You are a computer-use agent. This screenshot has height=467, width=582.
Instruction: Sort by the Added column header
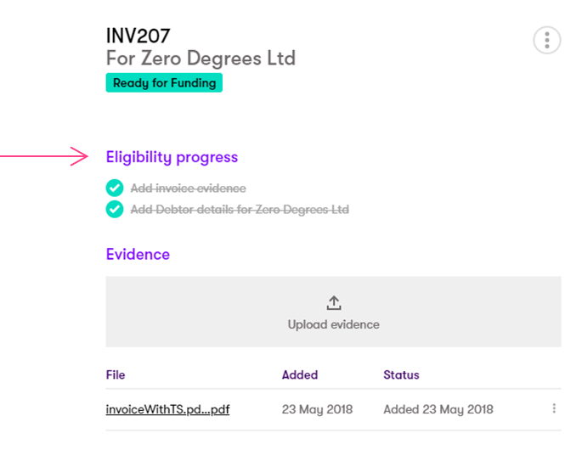[x=299, y=374]
